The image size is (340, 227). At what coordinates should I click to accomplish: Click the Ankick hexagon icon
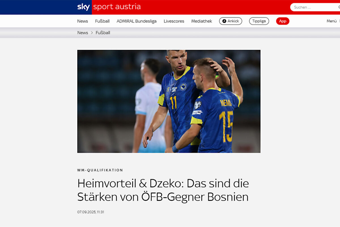tap(224, 21)
